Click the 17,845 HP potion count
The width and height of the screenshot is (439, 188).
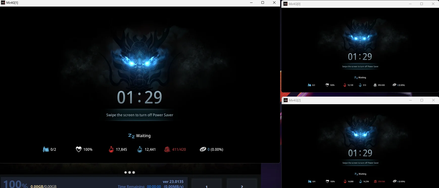pos(121,149)
